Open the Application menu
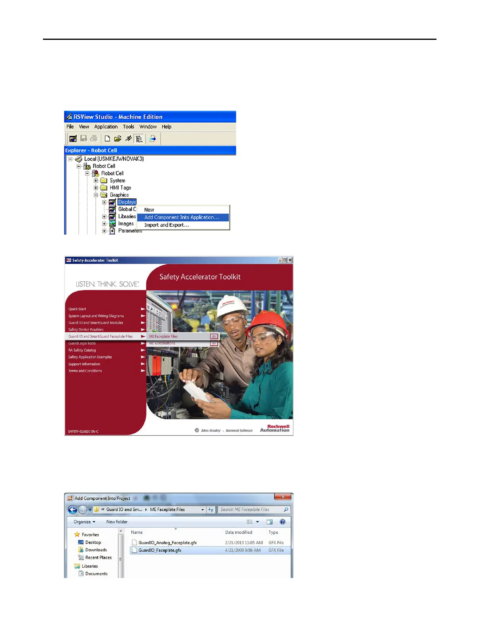The image size is (487, 631). pos(106,127)
